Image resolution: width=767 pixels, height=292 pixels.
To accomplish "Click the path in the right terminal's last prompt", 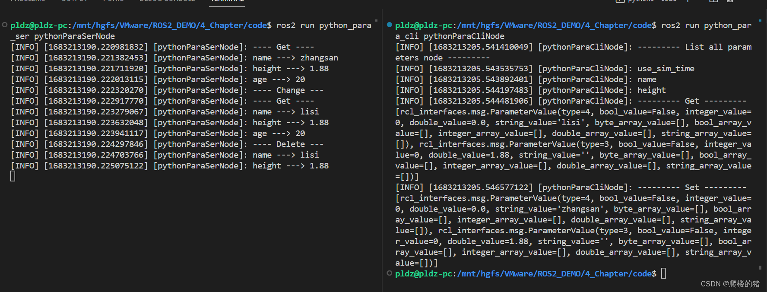I will click(554, 274).
